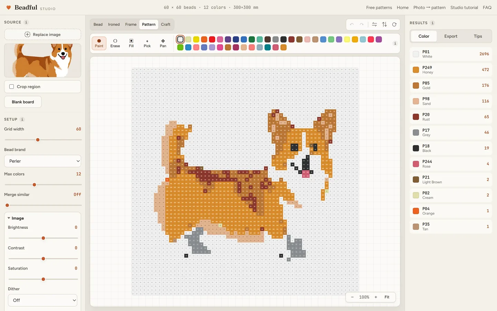The width and height of the screenshot is (497, 311).
Task: Open the palette info icon
Action: coord(395,43)
